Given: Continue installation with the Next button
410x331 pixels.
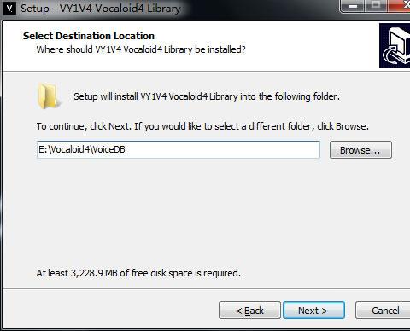Looking at the screenshot, I should click(313, 311).
